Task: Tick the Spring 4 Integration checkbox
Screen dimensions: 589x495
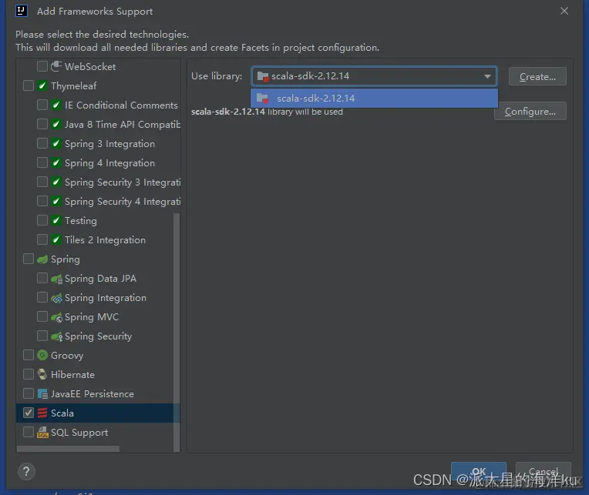Action: click(42, 162)
